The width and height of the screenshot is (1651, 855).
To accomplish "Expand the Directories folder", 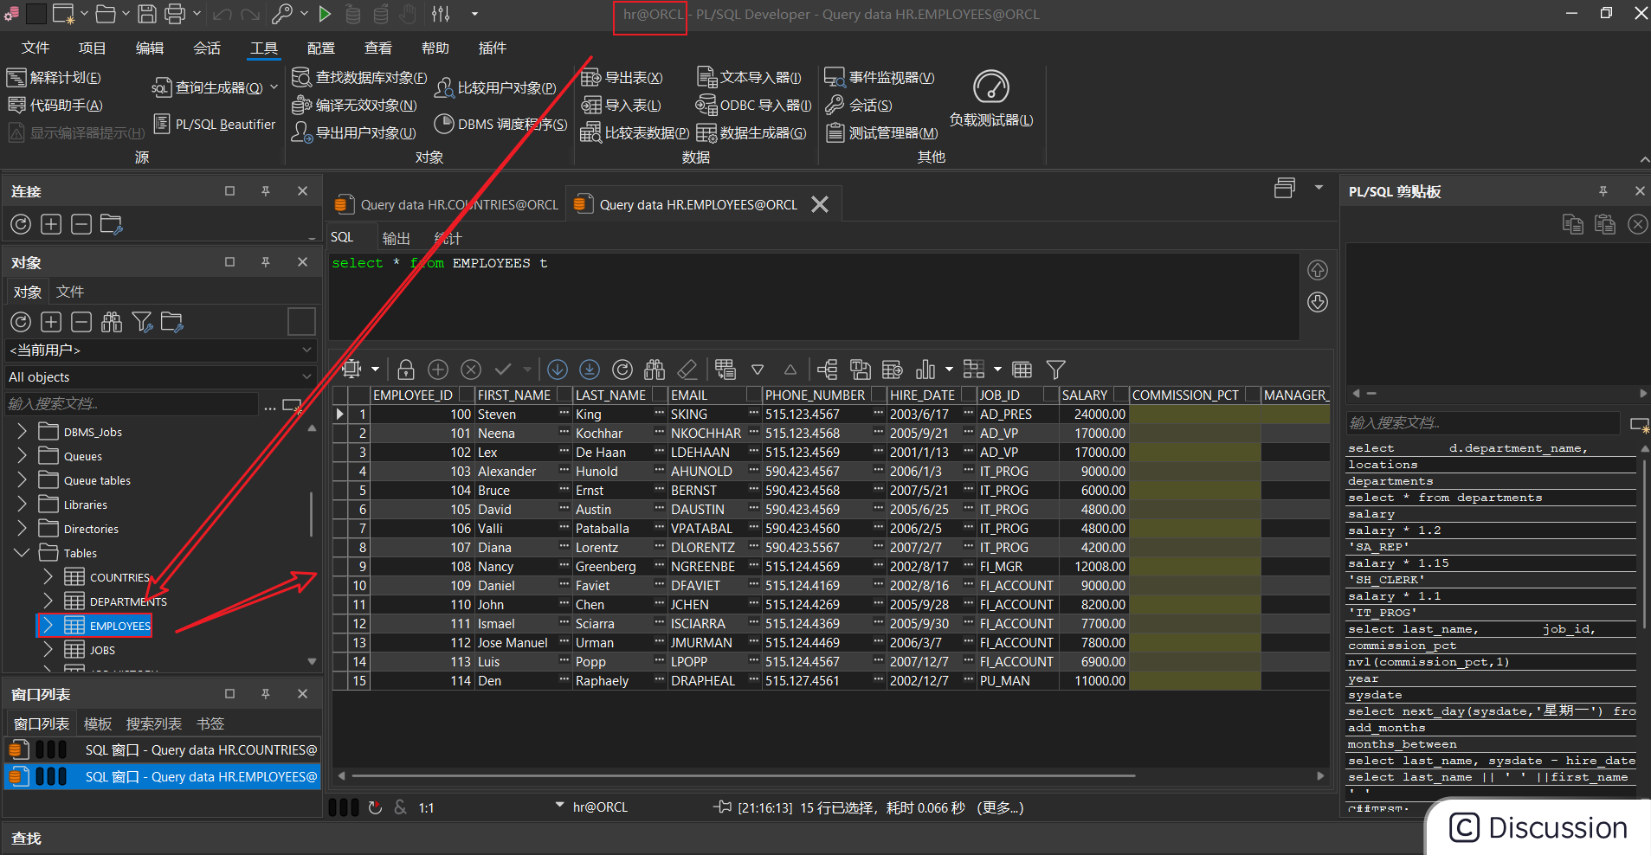I will coord(22,529).
